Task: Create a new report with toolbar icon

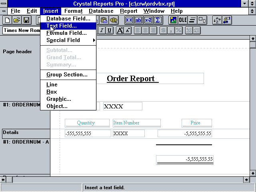Action: click(x=7, y=20)
